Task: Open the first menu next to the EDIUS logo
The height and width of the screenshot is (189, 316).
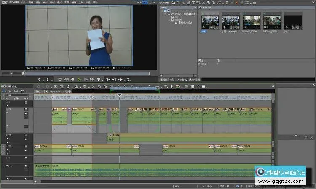Action: 21,2
